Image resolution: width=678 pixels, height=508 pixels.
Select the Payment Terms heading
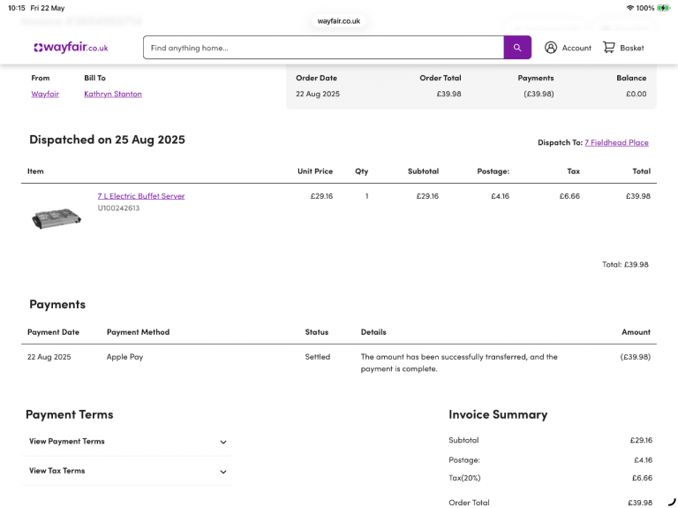69,414
